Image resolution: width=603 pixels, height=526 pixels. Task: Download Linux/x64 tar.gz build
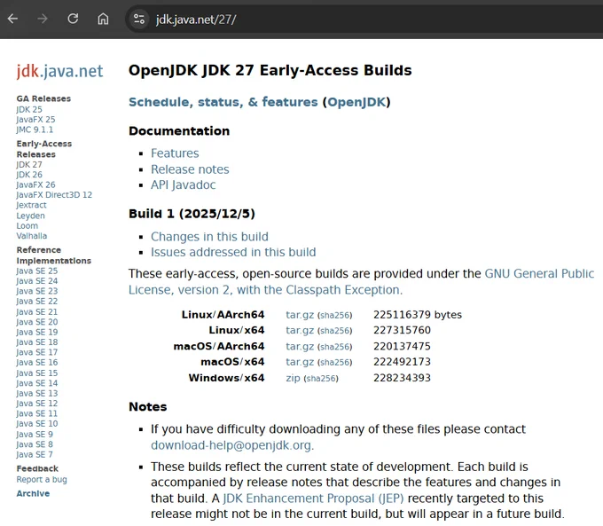tap(300, 331)
